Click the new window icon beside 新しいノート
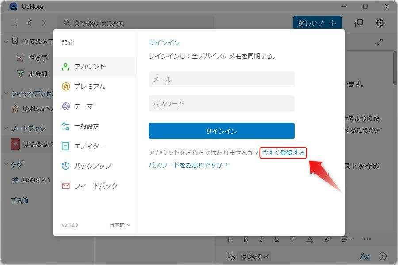The height and width of the screenshot is (265, 398). 359,23
